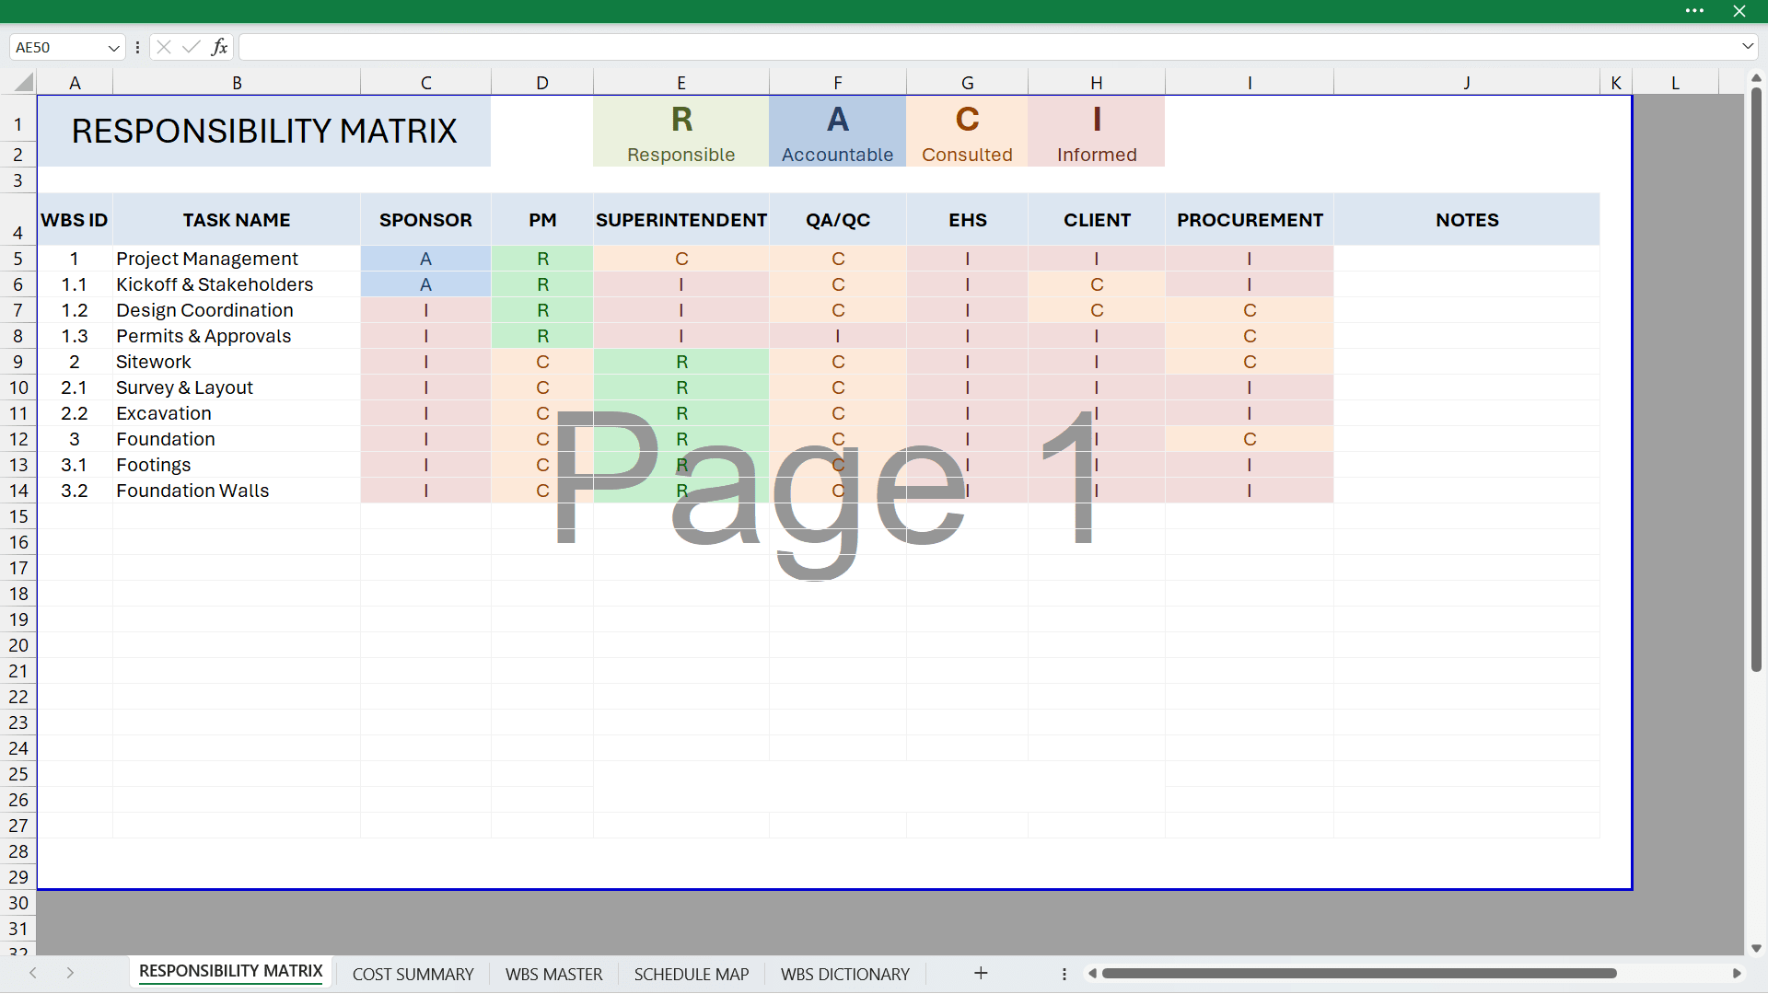Click the Insert Function fx icon
Viewport: 1768px width, 994px height.
tap(219, 47)
